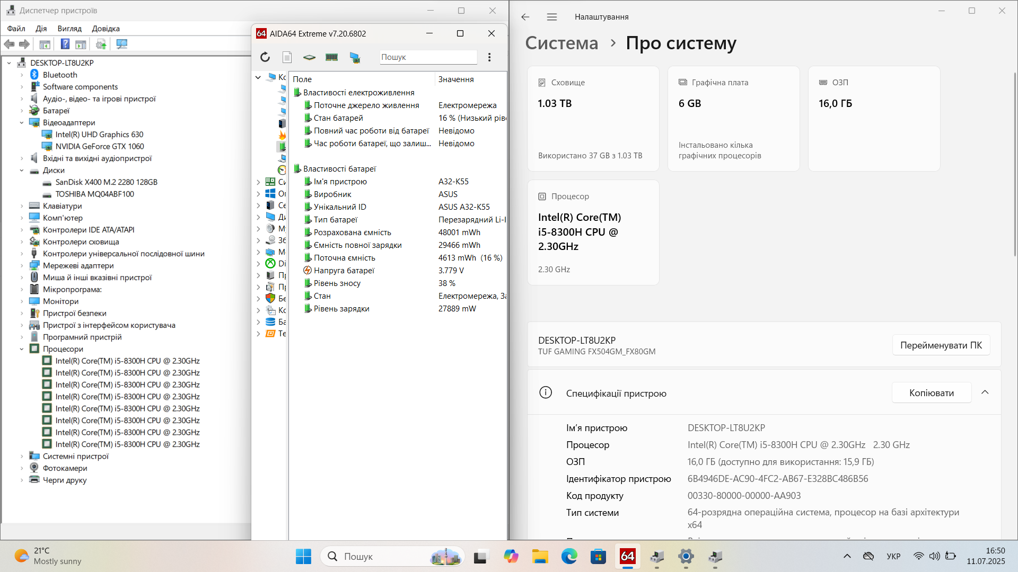Click Device Manager update driver toolbar icon
The width and height of the screenshot is (1018, 572).
click(101, 44)
